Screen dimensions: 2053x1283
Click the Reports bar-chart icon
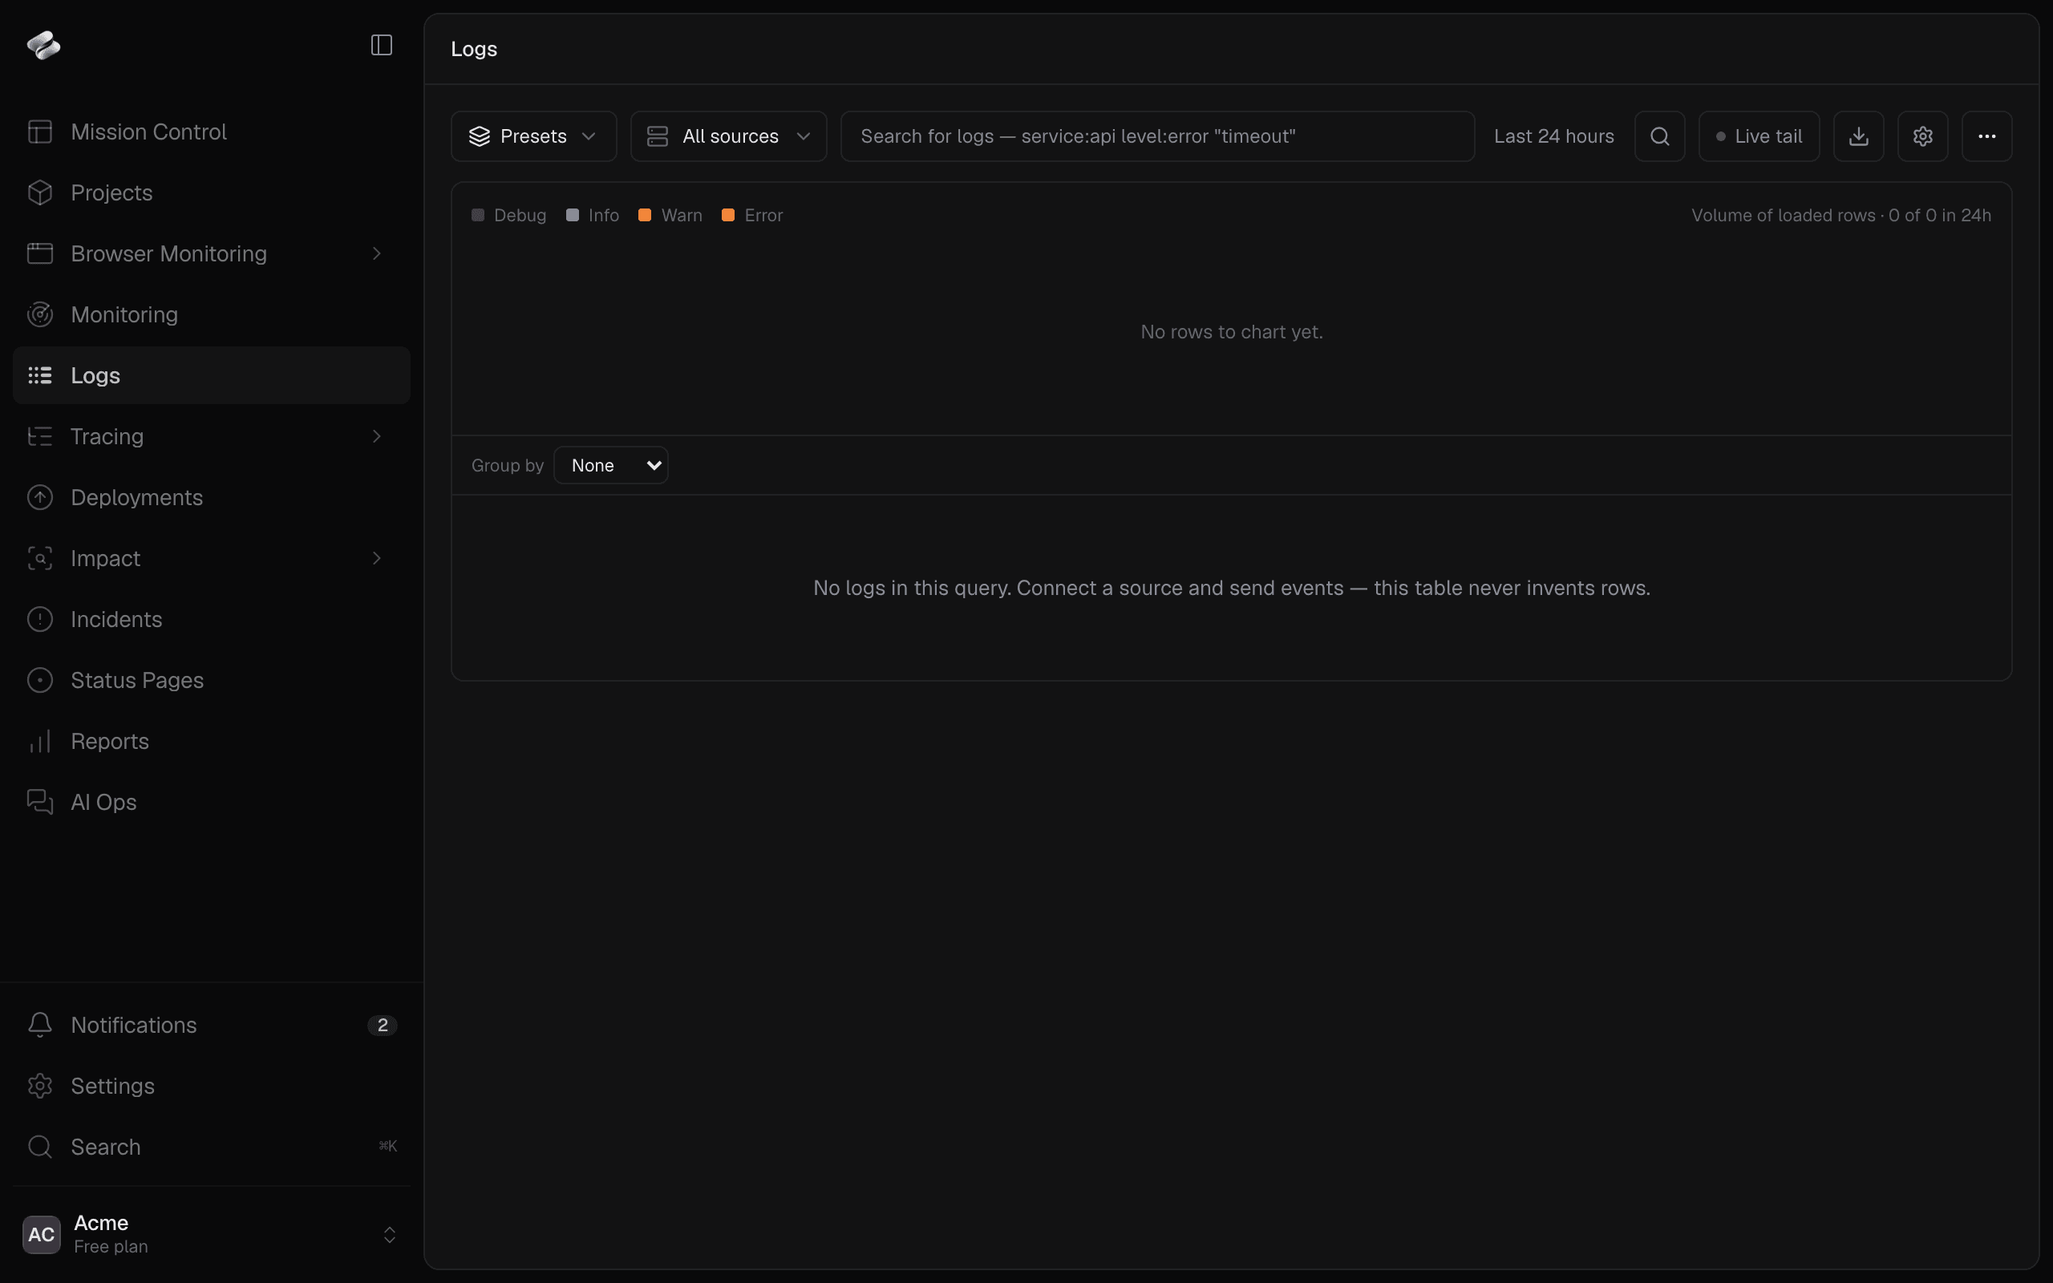[40, 742]
